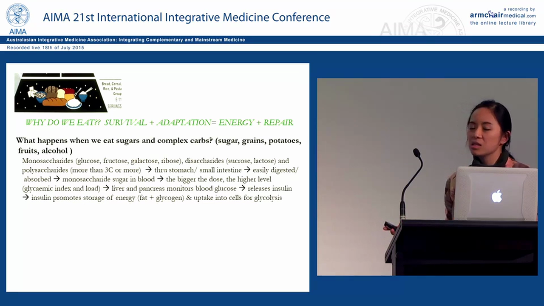The image size is (544, 306).
Task: Click the armchairmedical.com logo
Action: click(503, 15)
